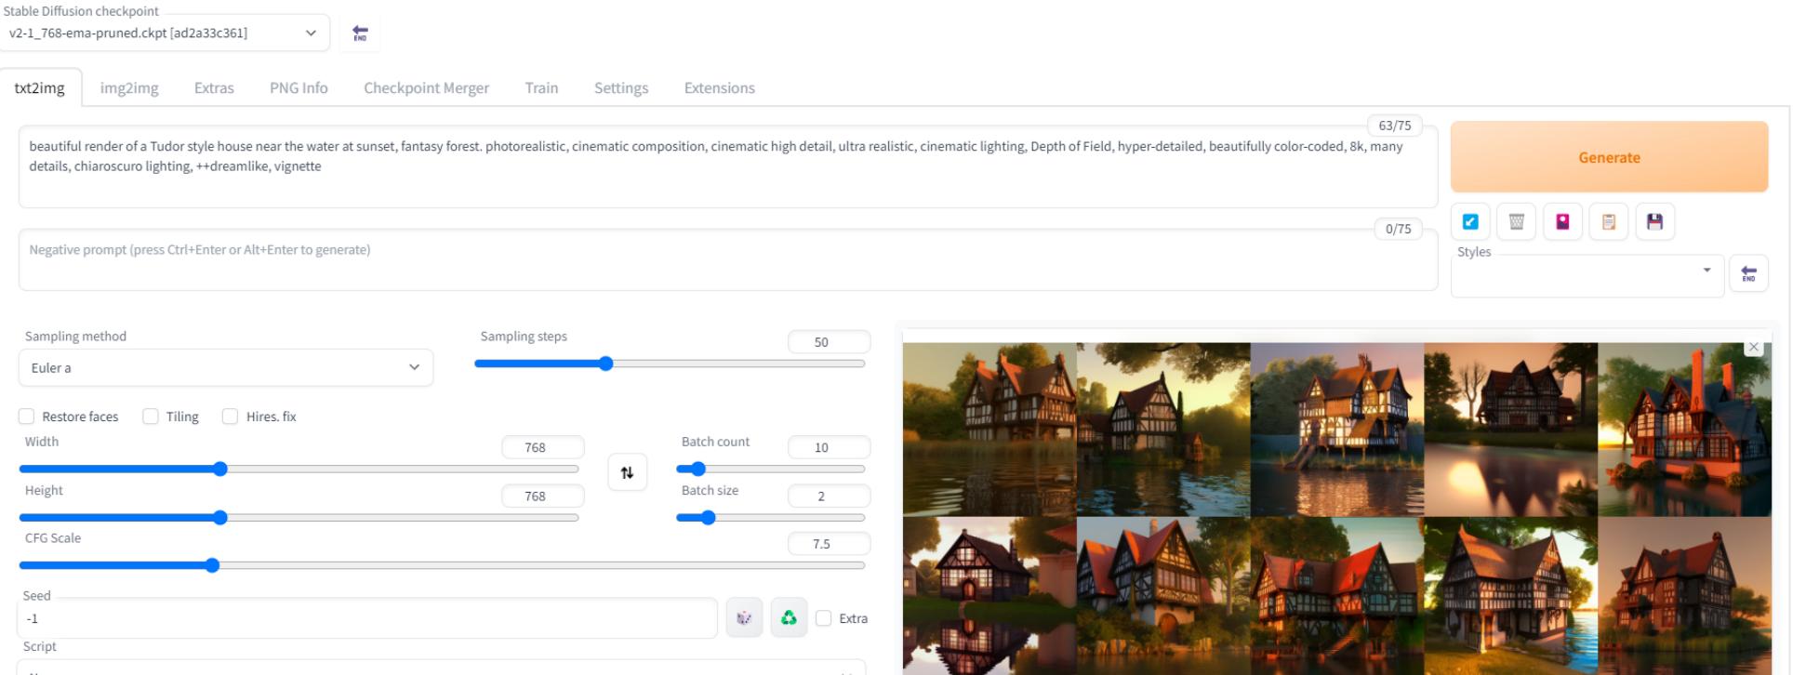Save style with the floppy disk icon
The width and height of the screenshot is (1806, 675).
click(x=1654, y=221)
